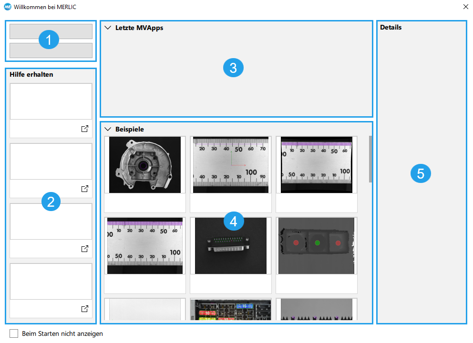Enable the 'Beim Starten nicht anzeigen' checkbox

click(14, 333)
